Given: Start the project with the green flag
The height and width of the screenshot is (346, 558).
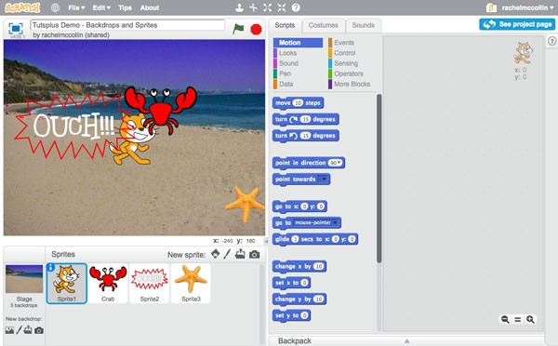Looking at the screenshot, I should (x=238, y=29).
